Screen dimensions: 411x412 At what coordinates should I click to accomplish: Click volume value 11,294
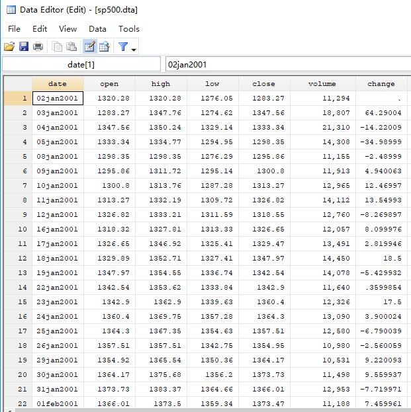(x=323, y=99)
